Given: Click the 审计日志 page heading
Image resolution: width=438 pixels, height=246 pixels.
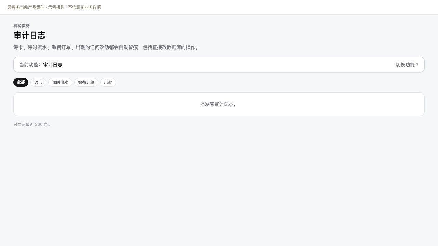Looking at the screenshot, I should [x=29, y=36].
